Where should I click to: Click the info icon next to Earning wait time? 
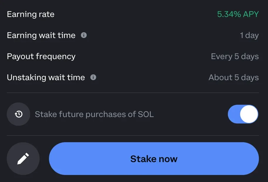(84, 35)
